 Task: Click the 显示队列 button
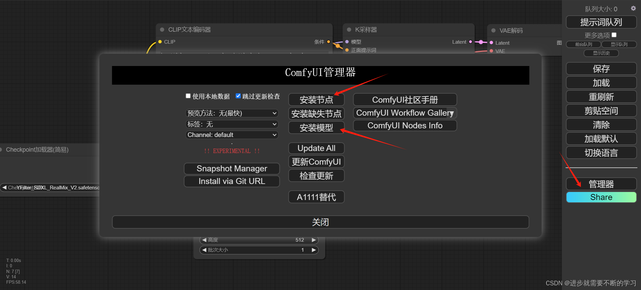click(x=619, y=44)
